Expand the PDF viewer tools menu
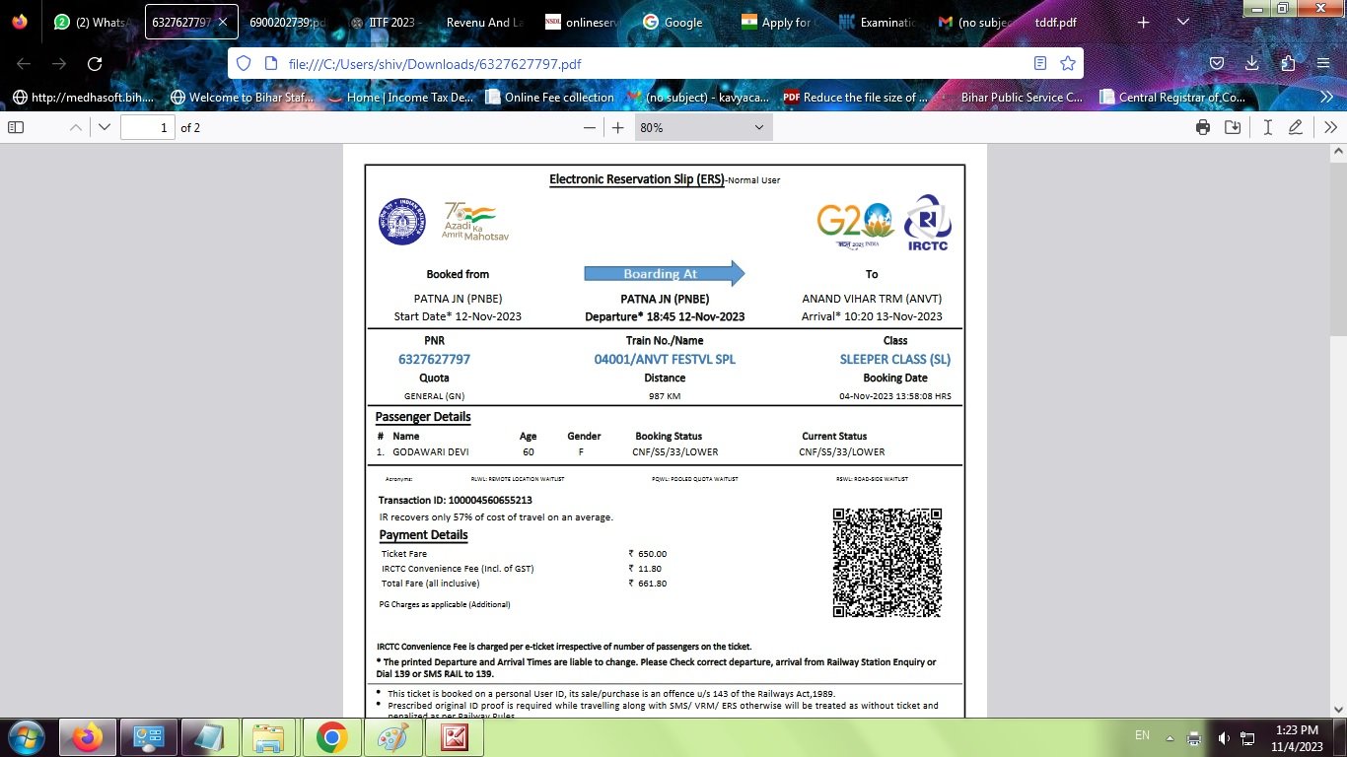The image size is (1347, 757). point(1330,127)
